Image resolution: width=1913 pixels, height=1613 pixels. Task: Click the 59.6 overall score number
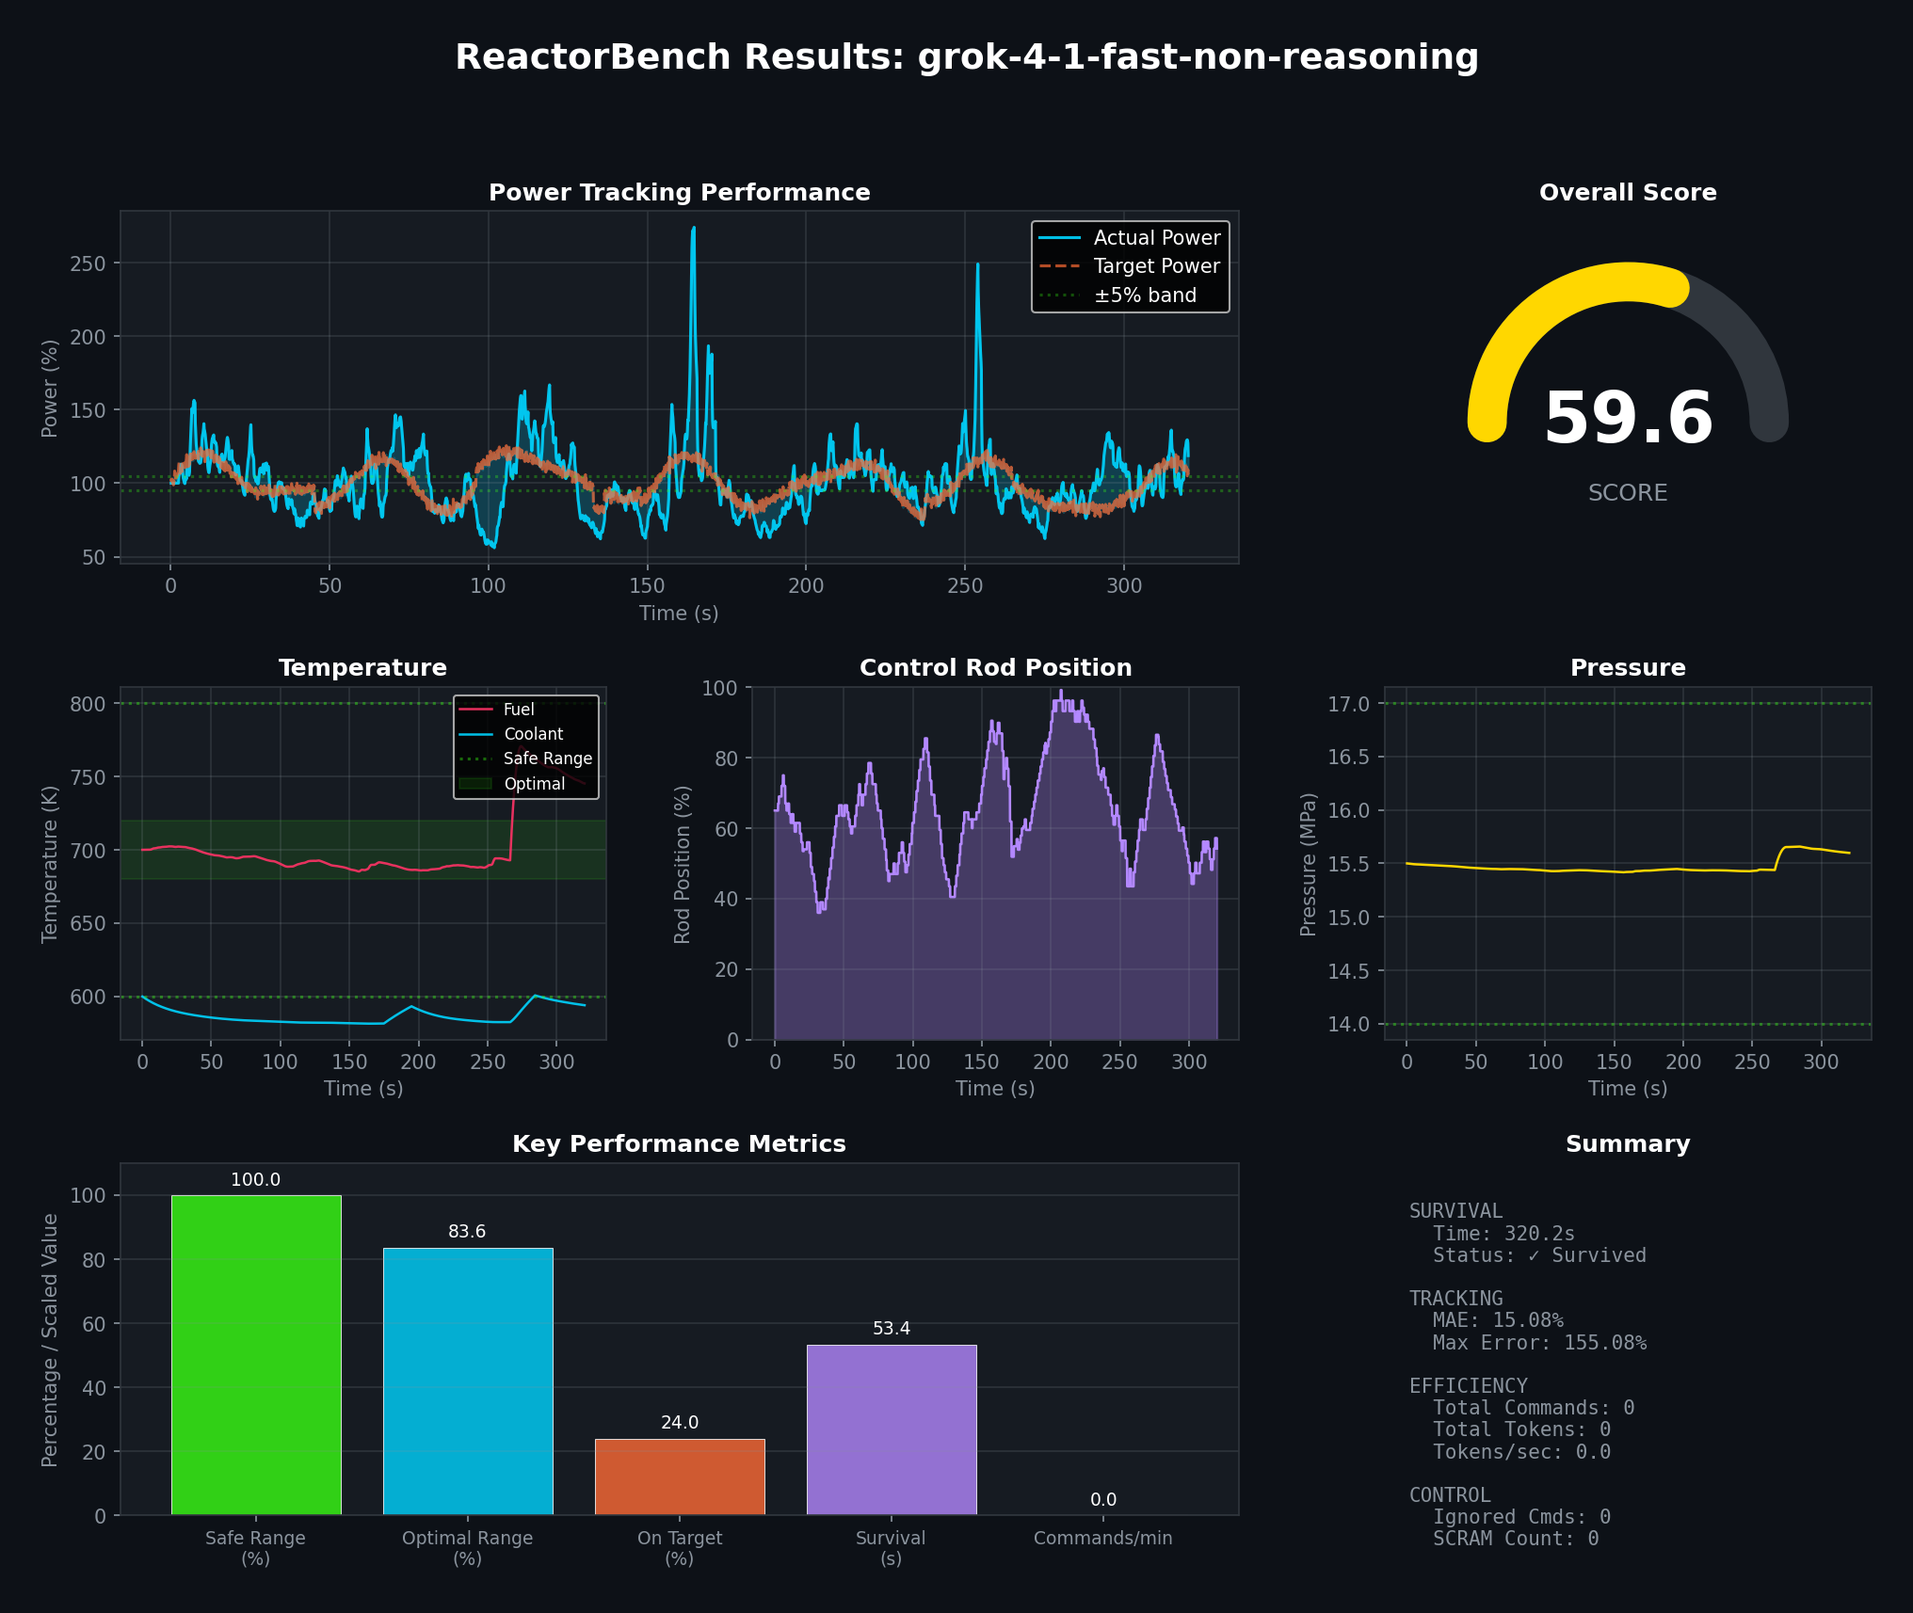coord(1628,419)
